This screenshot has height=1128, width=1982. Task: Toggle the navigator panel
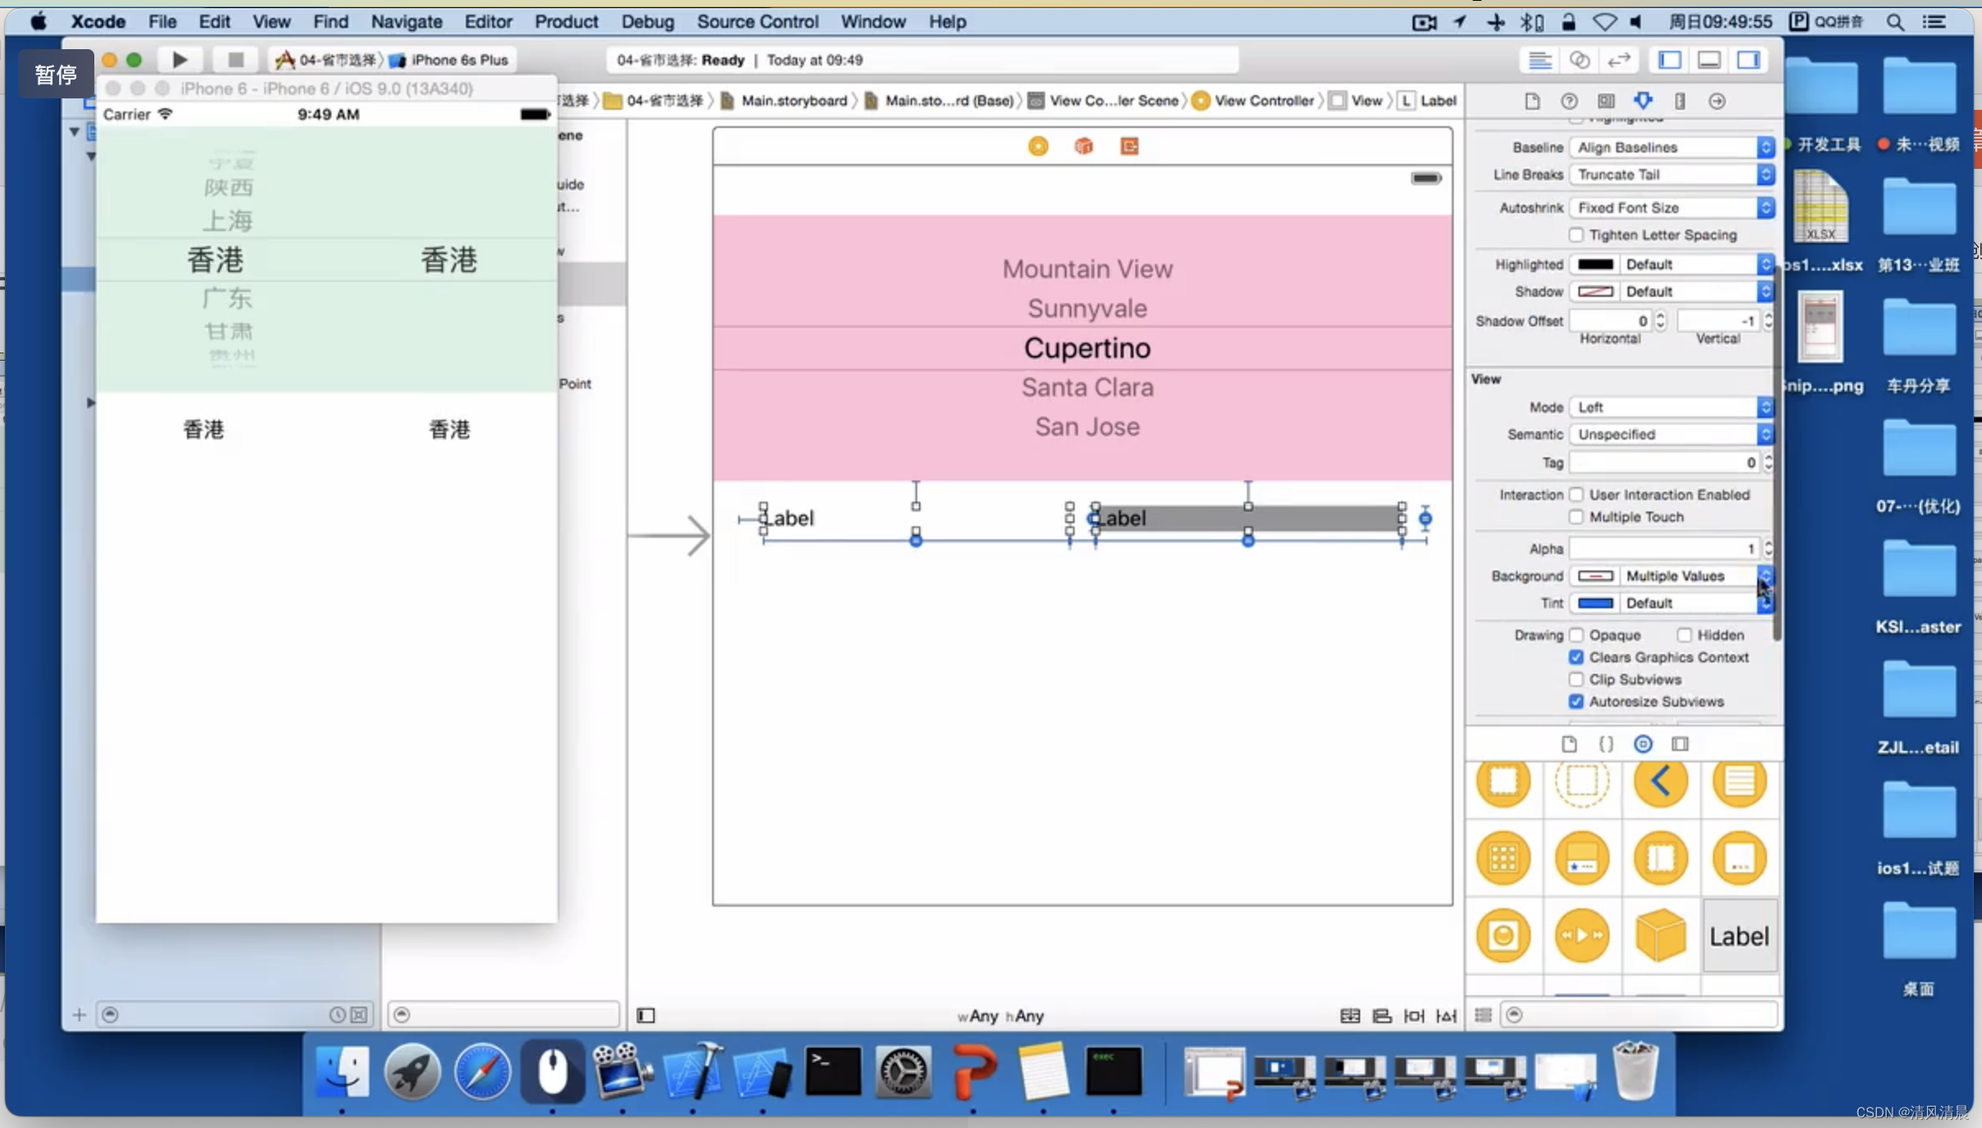pos(1670,60)
